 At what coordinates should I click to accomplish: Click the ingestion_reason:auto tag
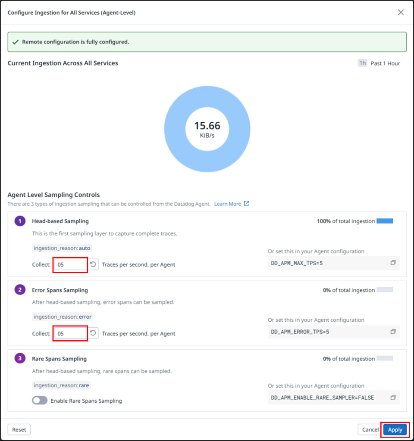point(62,248)
